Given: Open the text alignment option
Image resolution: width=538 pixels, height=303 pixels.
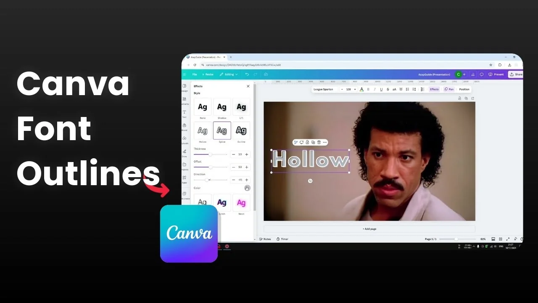Looking at the screenshot, I should point(401,89).
